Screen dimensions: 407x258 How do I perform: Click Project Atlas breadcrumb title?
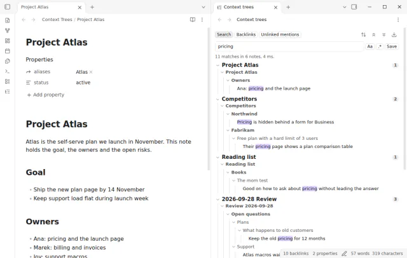(x=90, y=20)
